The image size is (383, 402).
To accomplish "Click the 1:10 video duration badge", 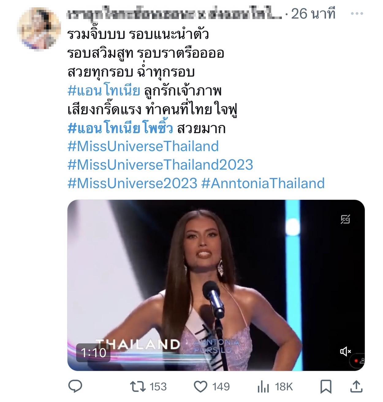I will coord(93,353).
